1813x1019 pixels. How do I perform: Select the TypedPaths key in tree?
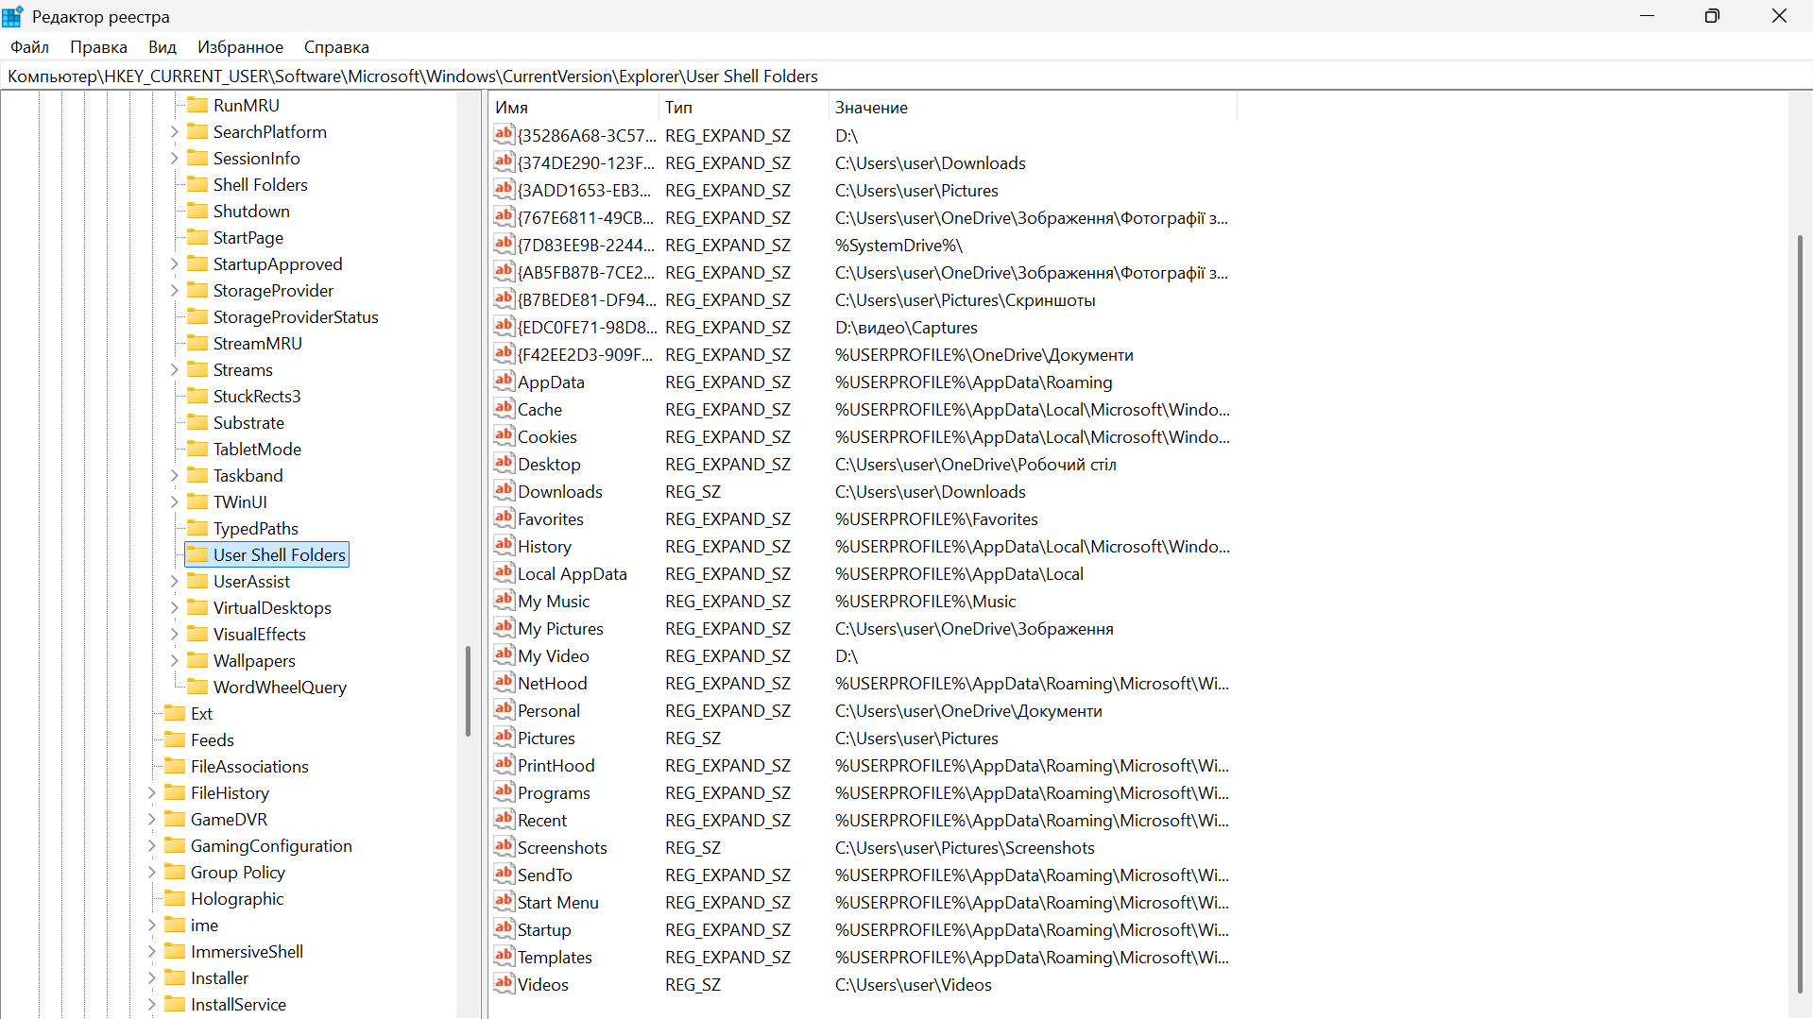point(256,528)
